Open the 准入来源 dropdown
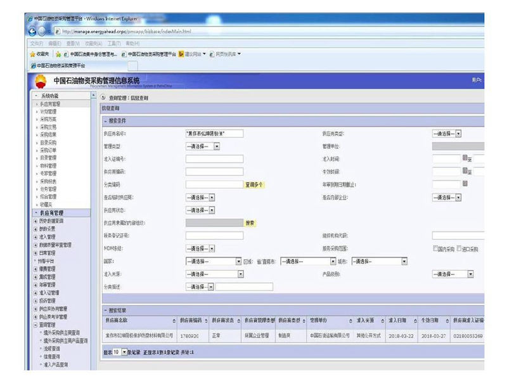Image resolution: width=507 pixels, height=391 pixels. (x=215, y=274)
